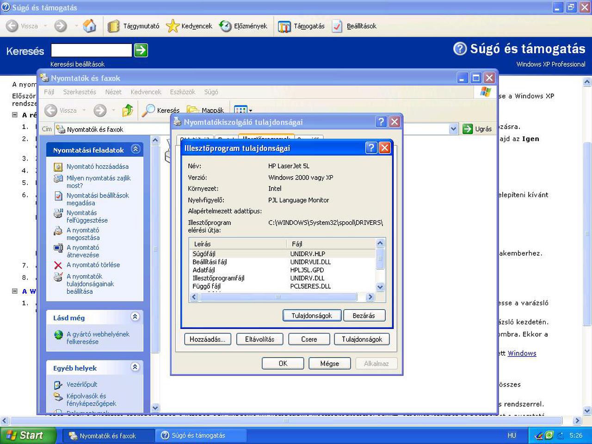Viewport: 592px width, 444px height.
Task: Click the Ugrás go button
Action: 477,129
